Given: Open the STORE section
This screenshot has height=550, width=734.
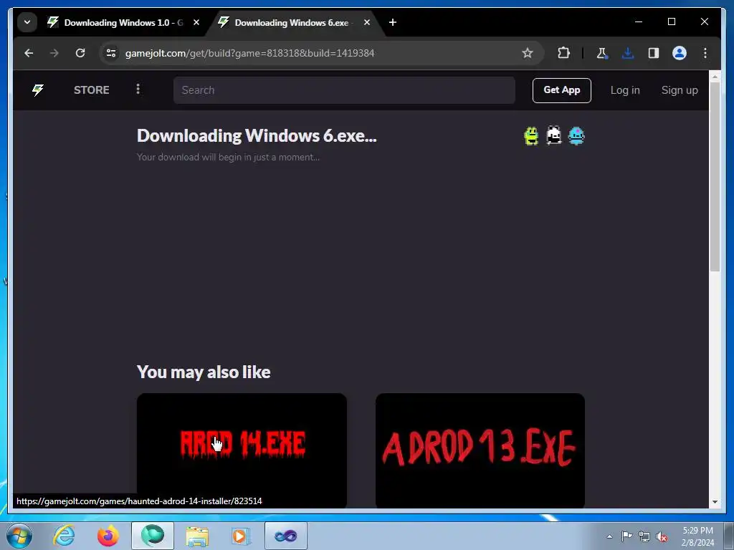Looking at the screenshot, I should [x=91, y=90].
